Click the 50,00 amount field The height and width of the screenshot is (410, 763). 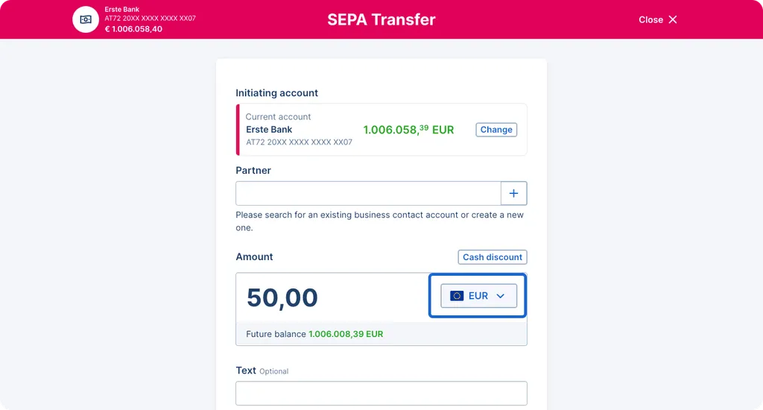click(x=332, y=297)
